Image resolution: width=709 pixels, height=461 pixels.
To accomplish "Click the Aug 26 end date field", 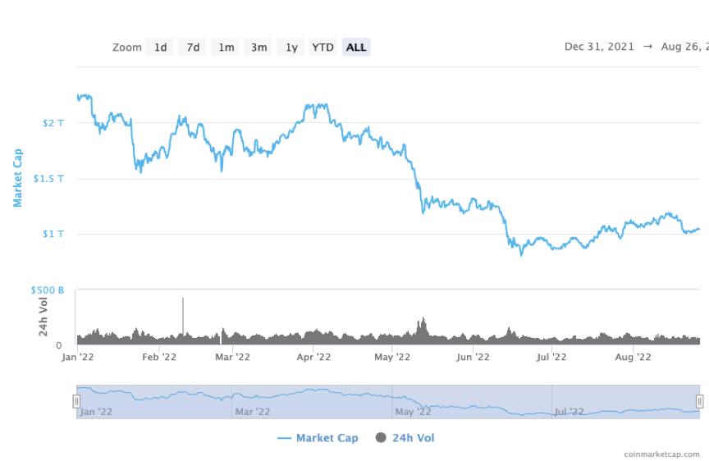I will pyautogui.click(x=684, y=47).
